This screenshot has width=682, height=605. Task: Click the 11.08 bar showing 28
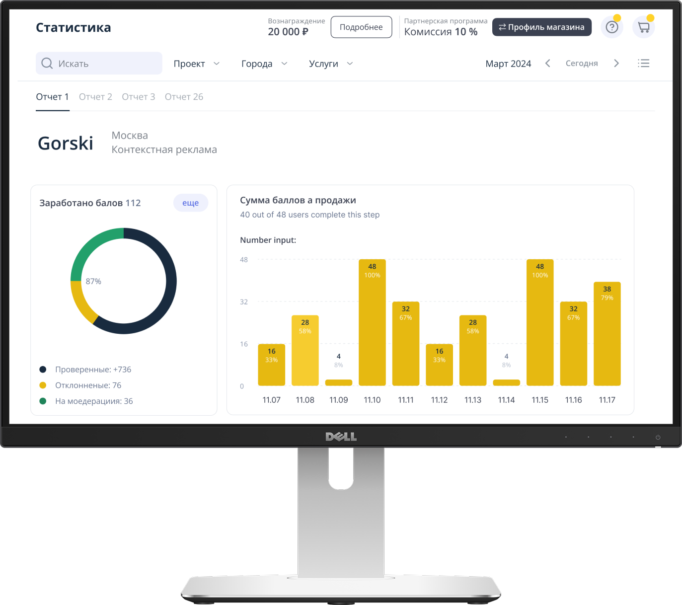click(305, 350)
